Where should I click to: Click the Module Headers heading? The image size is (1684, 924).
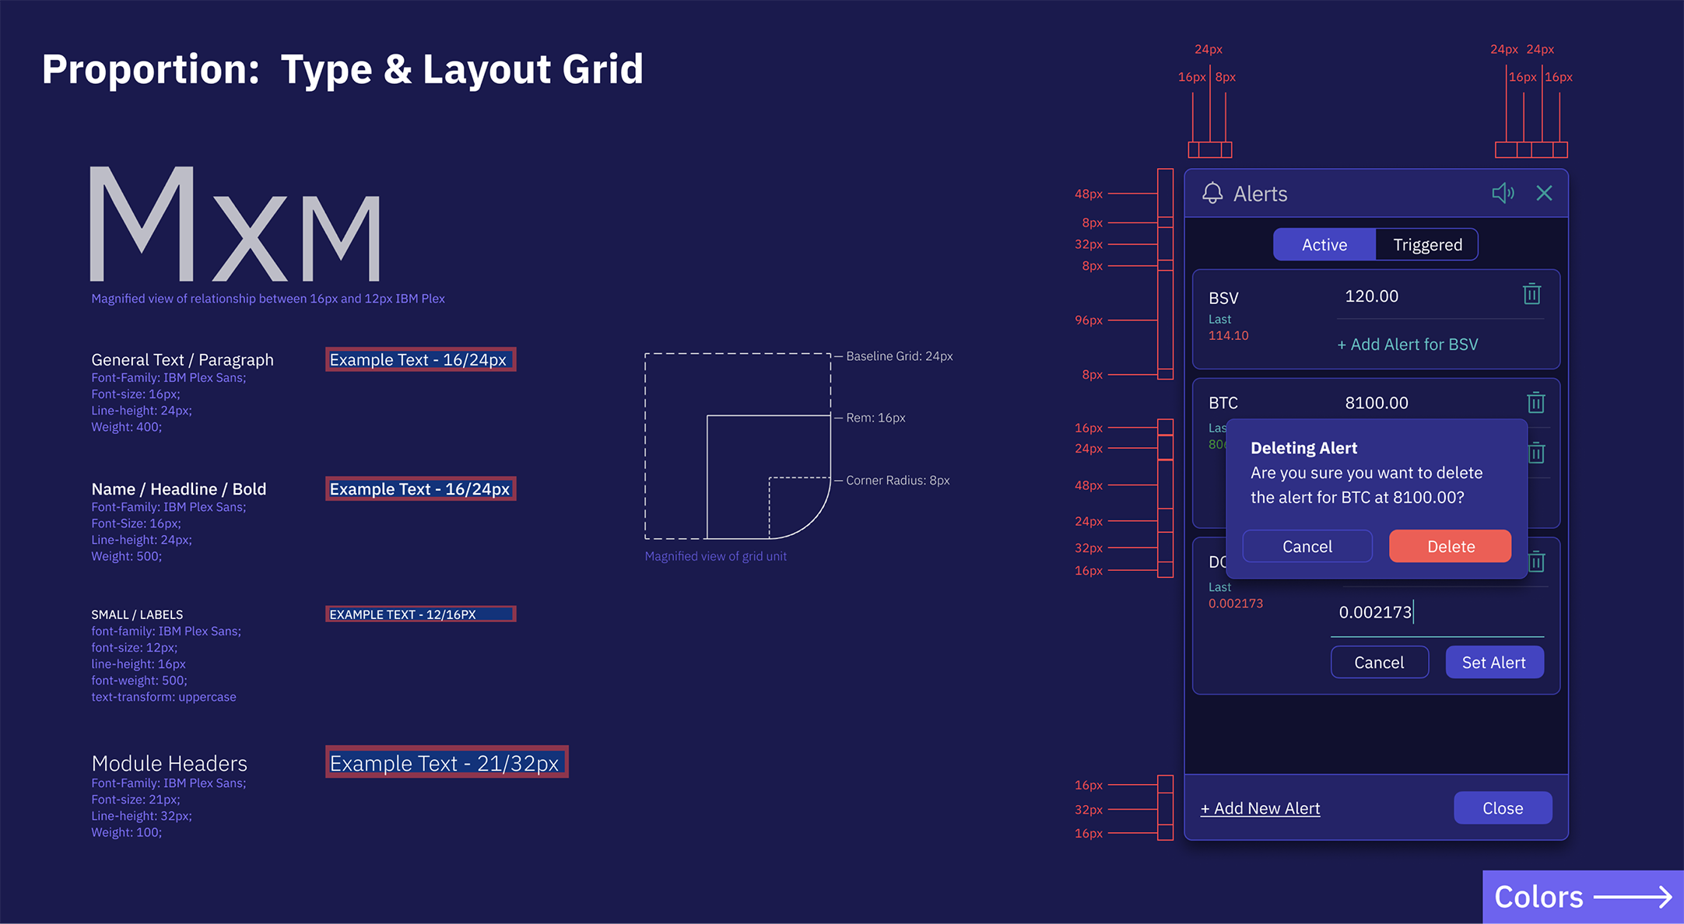coord(169,763)
